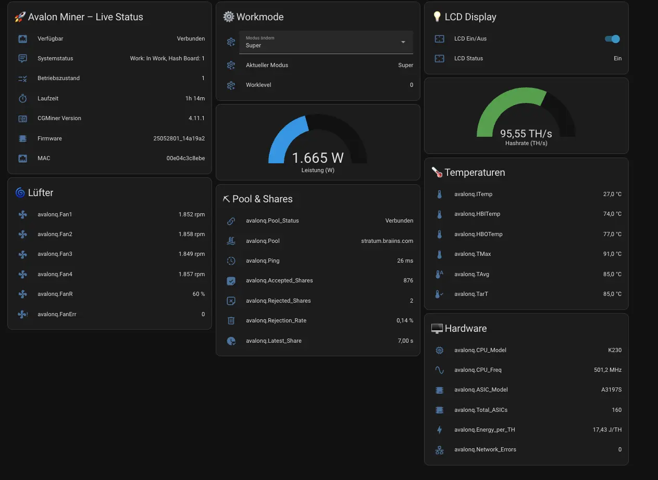The height and width of the screenshot is (480, 658).
Task: Open the blue Leistung power gauge
Action: [x=317, y=143]
